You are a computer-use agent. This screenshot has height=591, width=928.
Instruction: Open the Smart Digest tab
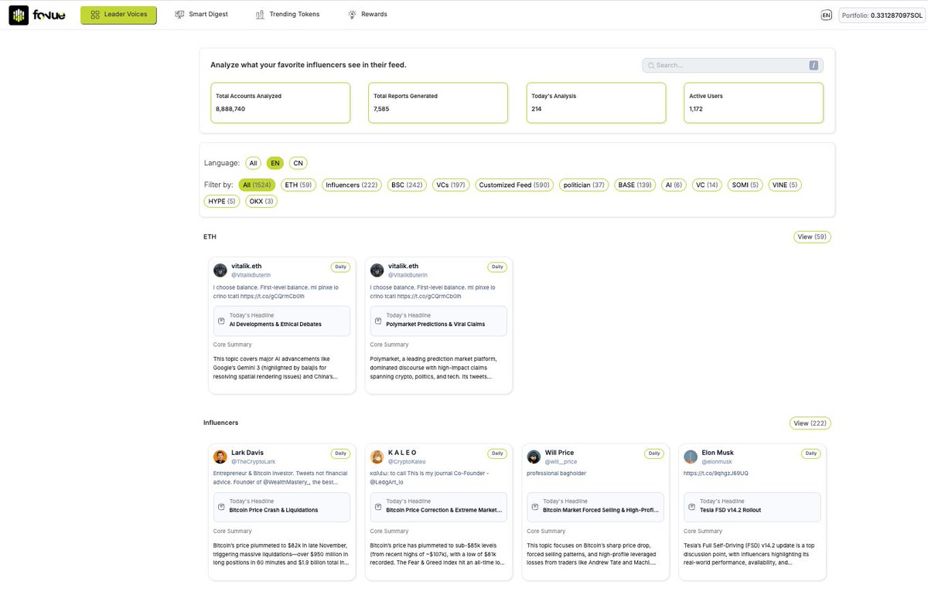coord(202,15)
